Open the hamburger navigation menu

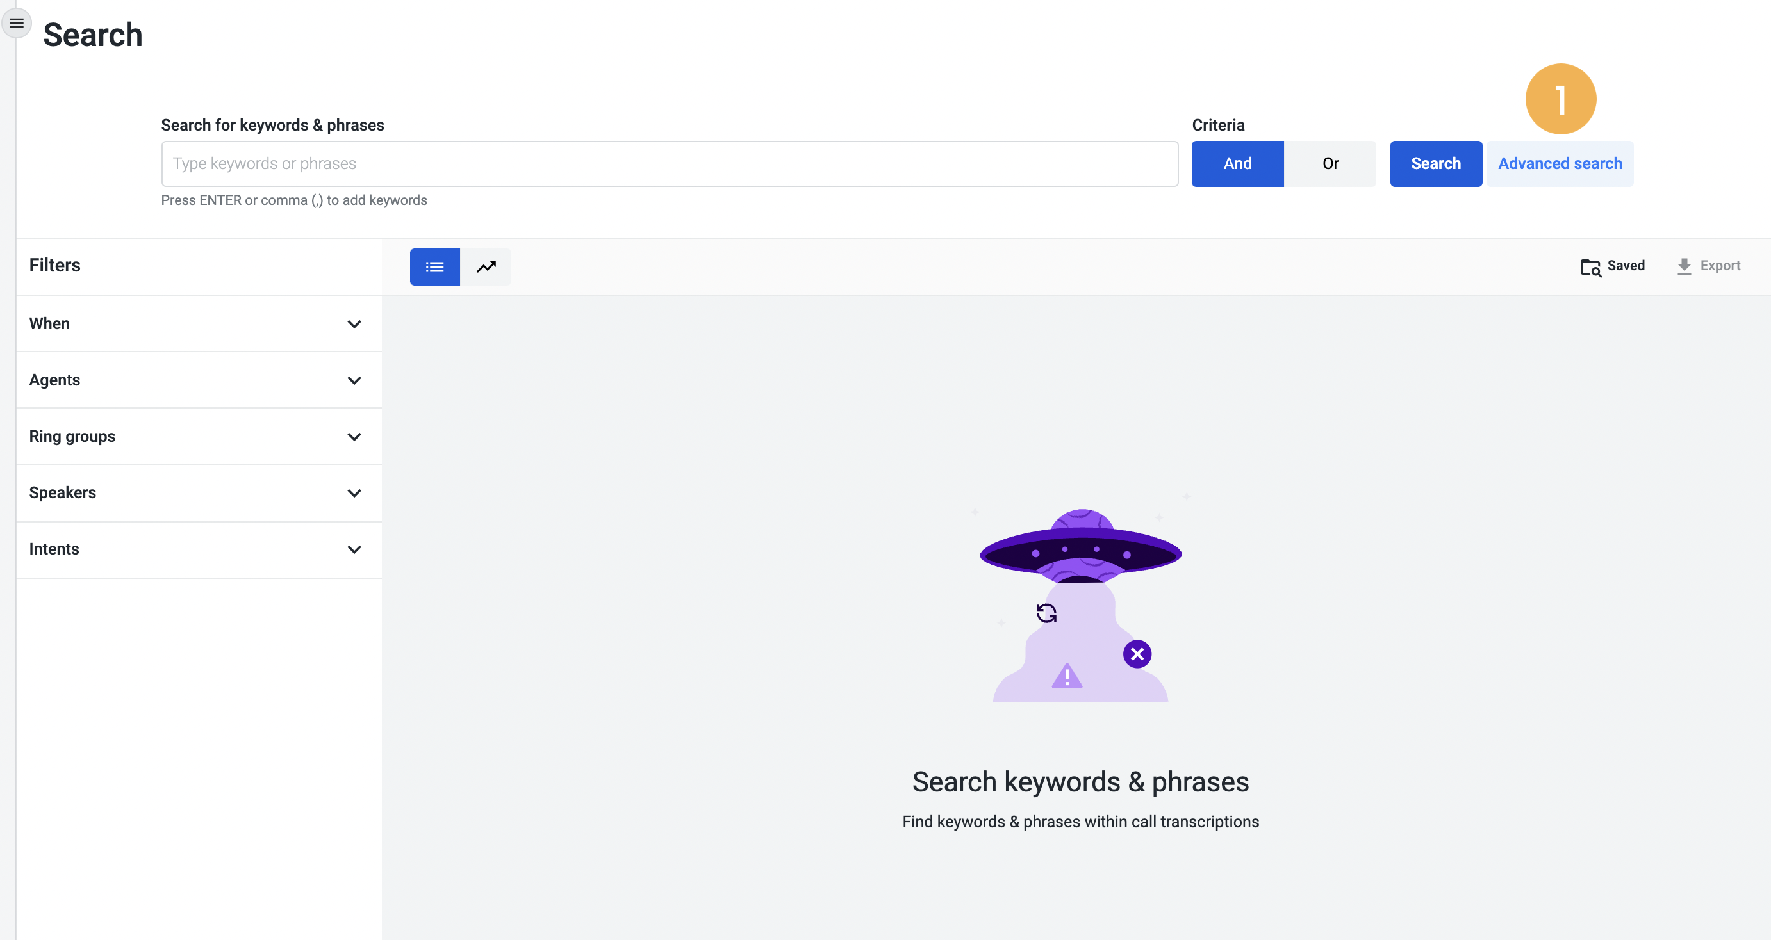pos(16,22)
